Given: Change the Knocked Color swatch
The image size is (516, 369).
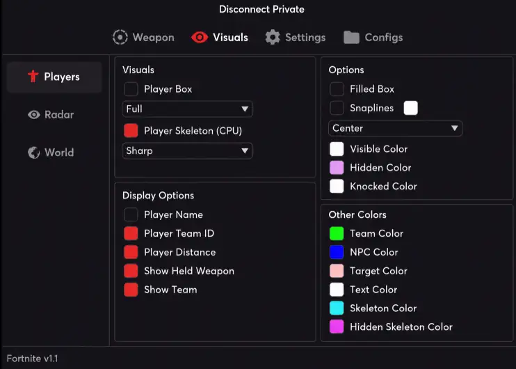Looking at the screenshot, I should pos(337,186).
